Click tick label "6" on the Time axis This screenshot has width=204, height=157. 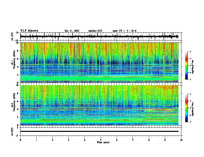[117, 140]
